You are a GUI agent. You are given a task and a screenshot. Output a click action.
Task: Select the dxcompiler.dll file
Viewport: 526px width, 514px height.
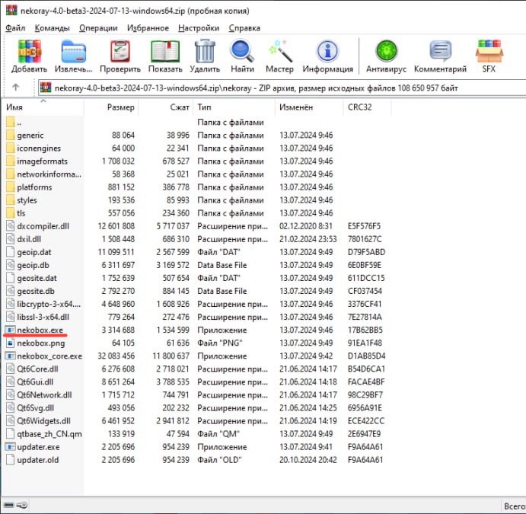pyautogui.click(x=43, y=226)
